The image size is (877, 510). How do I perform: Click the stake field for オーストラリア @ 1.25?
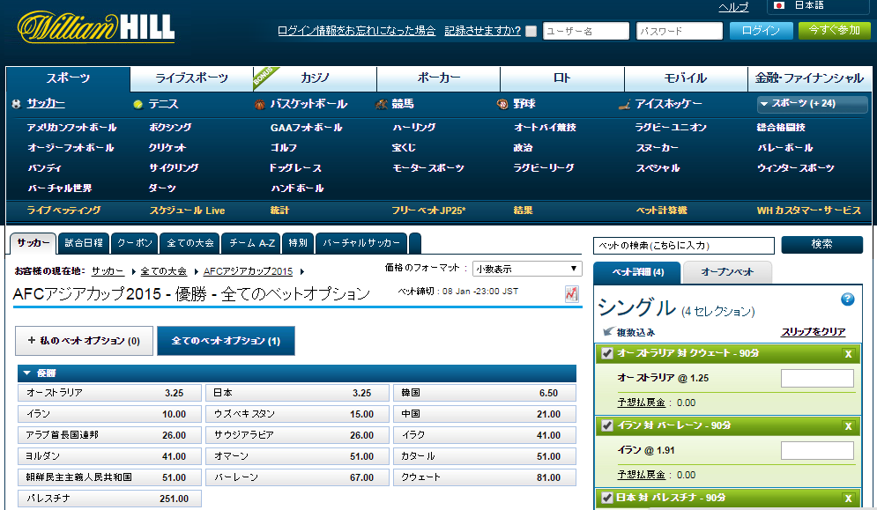point(817,378)
